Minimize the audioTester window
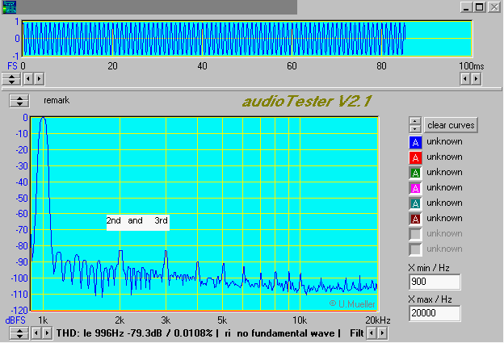 pyautogui.click(x=466, y=6)
